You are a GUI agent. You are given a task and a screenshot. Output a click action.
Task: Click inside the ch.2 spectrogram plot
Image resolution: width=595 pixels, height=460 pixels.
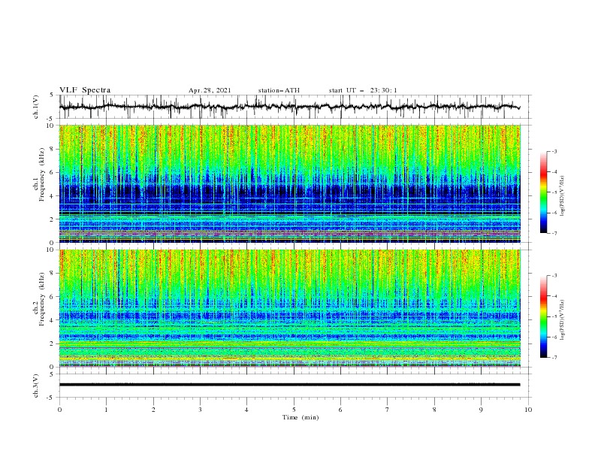(x=290, y=308)
